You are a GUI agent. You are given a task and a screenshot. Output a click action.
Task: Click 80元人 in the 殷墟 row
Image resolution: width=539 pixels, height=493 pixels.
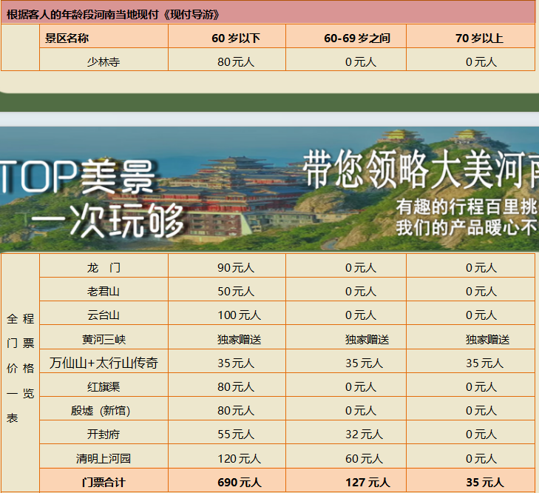coord(236,410)
